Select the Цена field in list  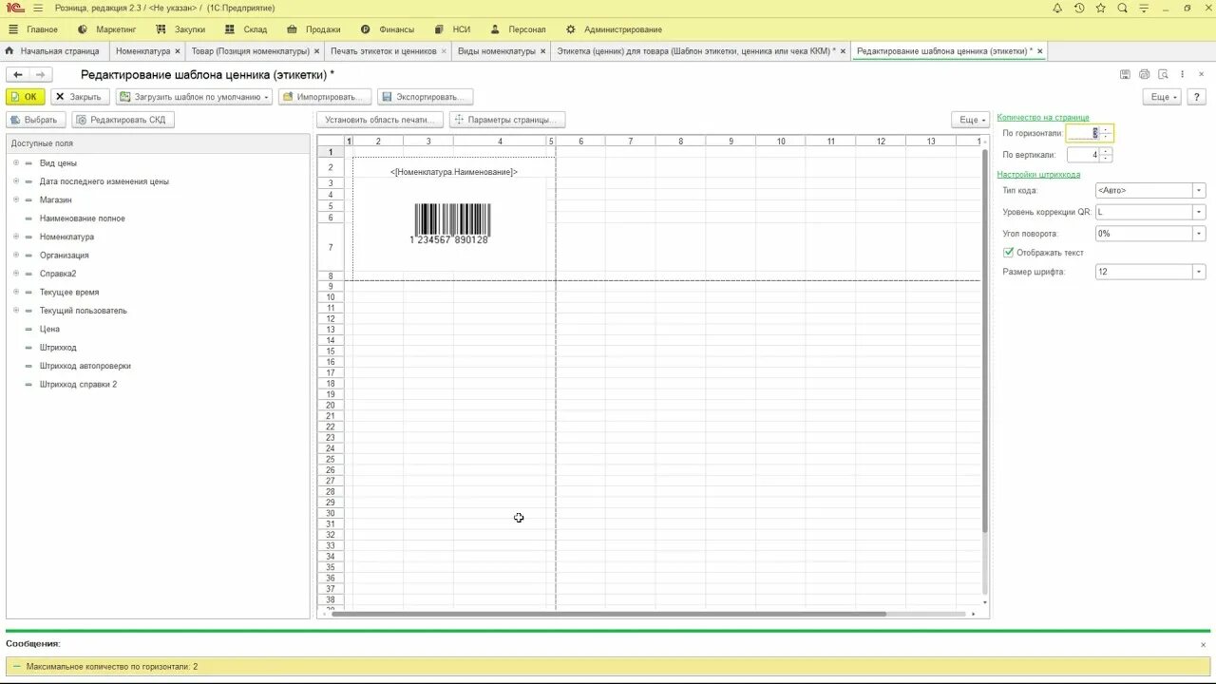coord(49,329)
